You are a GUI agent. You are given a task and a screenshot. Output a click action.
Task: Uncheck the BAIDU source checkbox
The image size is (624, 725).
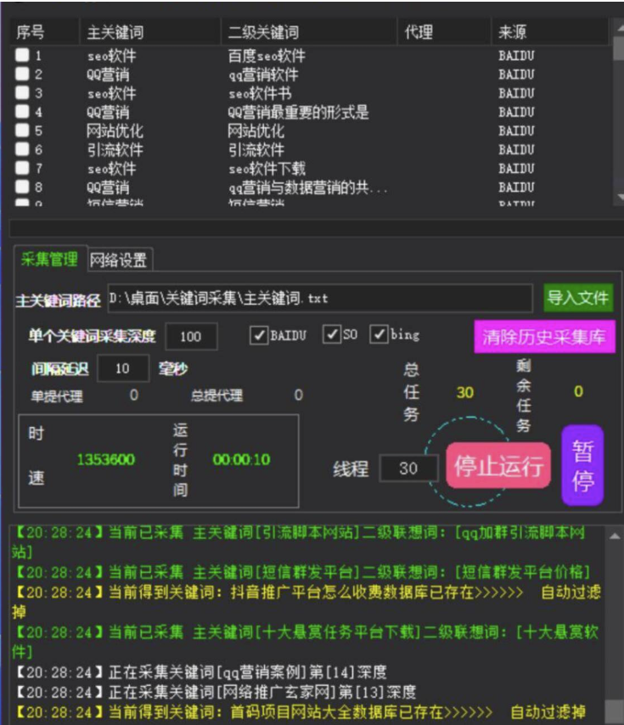[x=259, y=335]
